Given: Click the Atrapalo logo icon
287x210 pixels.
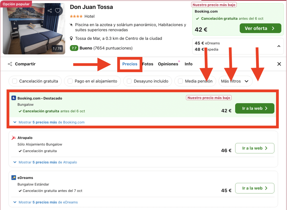Looking at the screenshot, I should tap(13, 138).
